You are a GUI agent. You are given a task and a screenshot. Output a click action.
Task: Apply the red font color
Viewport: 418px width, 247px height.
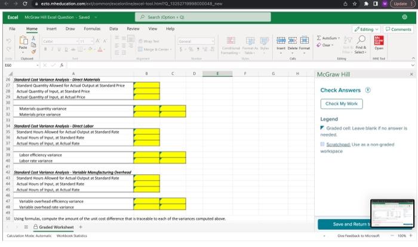pos(100,50)
